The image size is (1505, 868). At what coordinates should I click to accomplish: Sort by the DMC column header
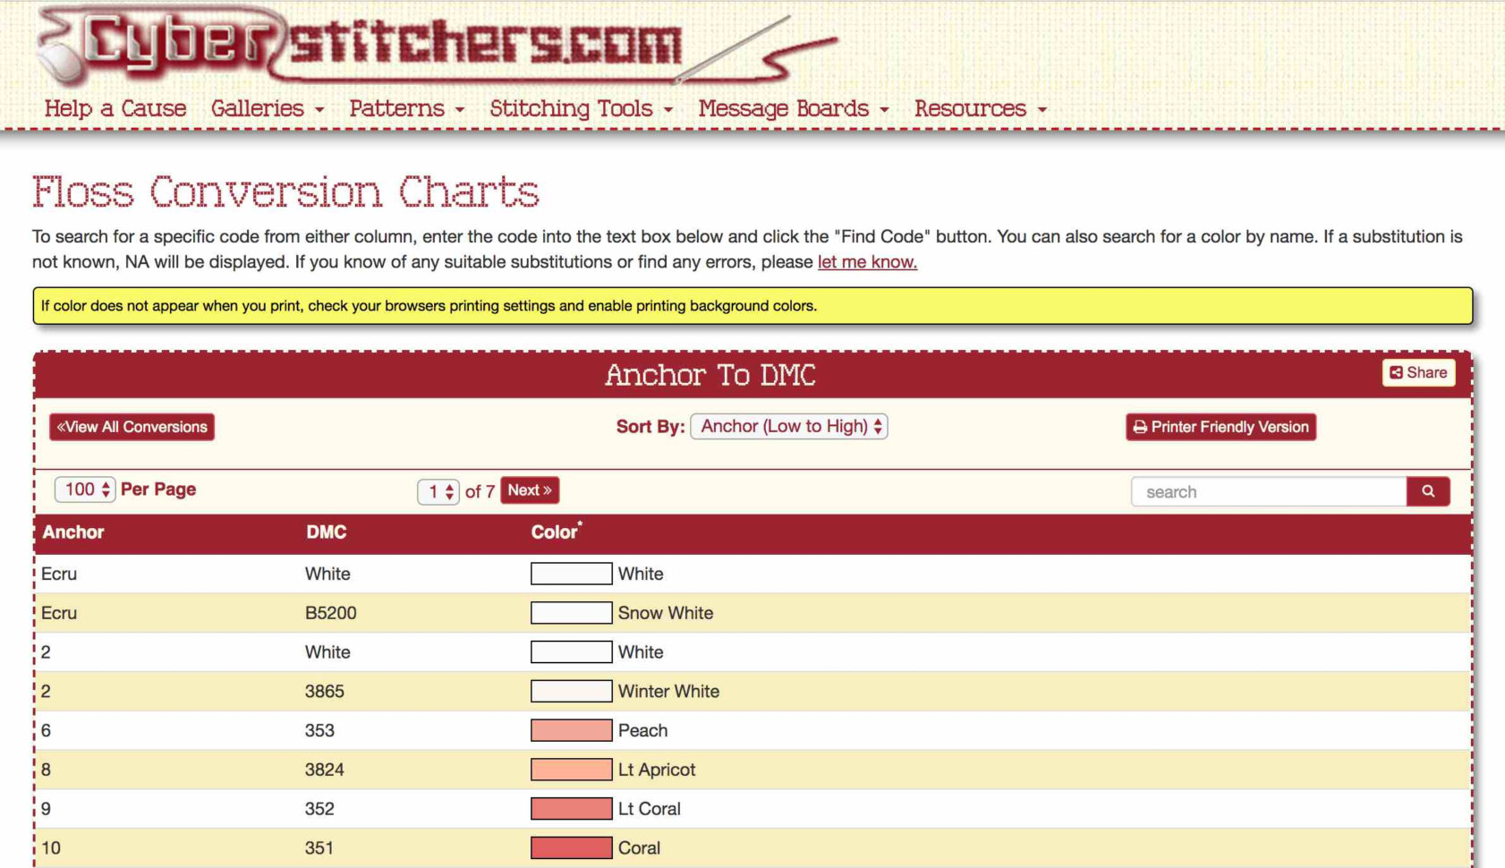(327, 532)
